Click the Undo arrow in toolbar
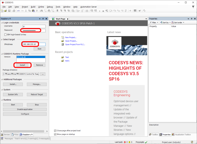The width and height of the screenshot is (197, 144). pyautogui.click(x=19, y=11)
